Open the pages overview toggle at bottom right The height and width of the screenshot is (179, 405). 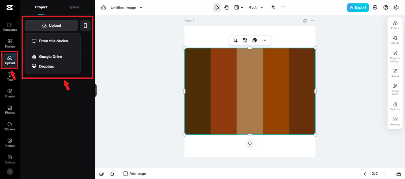(398, 174)
